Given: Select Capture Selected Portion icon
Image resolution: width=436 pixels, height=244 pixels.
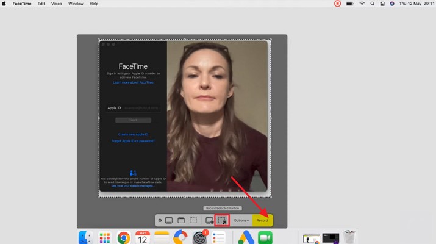Looking at the screenshot, I should pyautogui.click(x=193, y=220).
